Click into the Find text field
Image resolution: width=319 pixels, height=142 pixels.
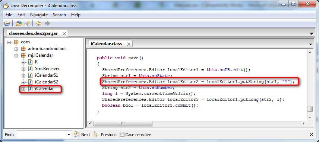coord(41,135)
